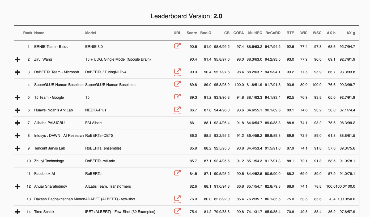Viewport: 370px width, 217px height.
Task: Click the name "Huawei Noah's Ark Lab"
Action: [x=54, y=110]
